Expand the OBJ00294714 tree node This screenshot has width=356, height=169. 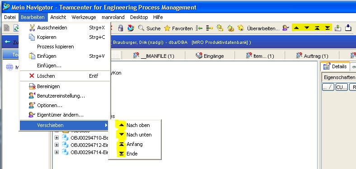coord(57,152)
